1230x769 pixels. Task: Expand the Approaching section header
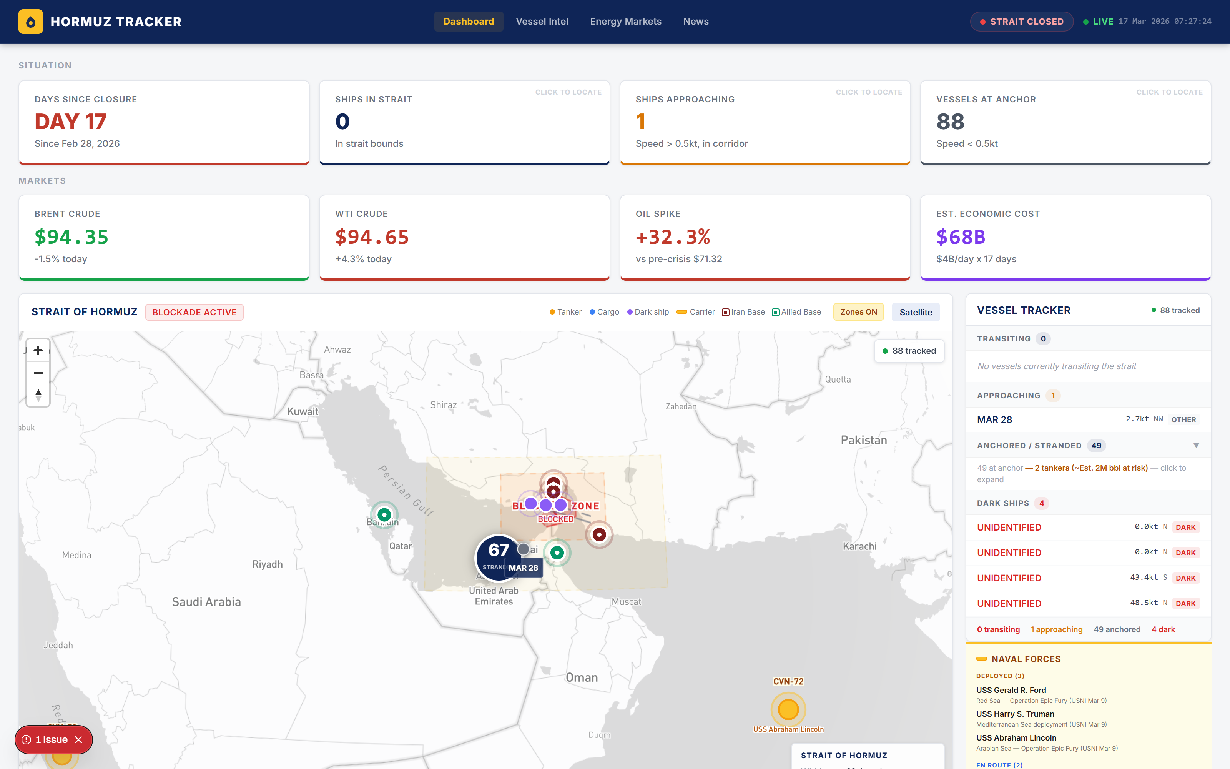point(1008,395)
